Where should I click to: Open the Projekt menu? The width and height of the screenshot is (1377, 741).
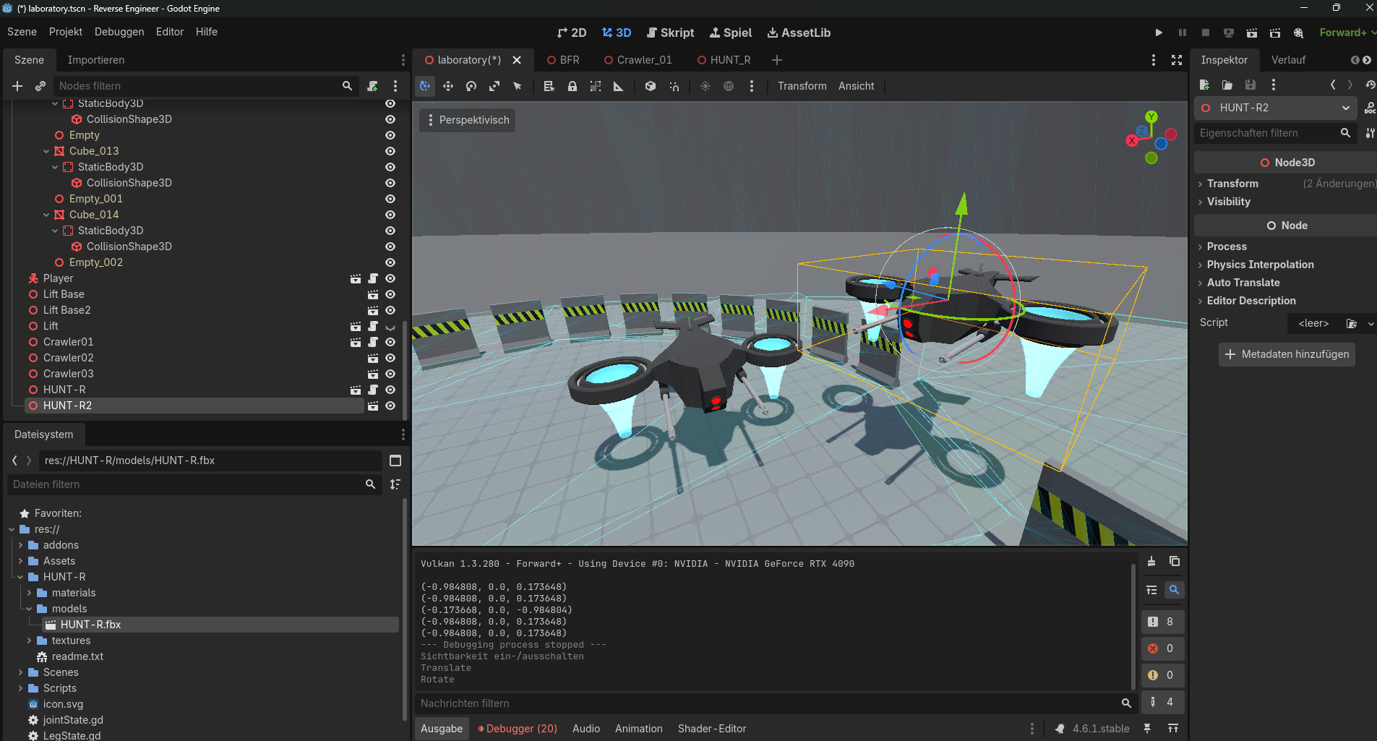(66, 32)
